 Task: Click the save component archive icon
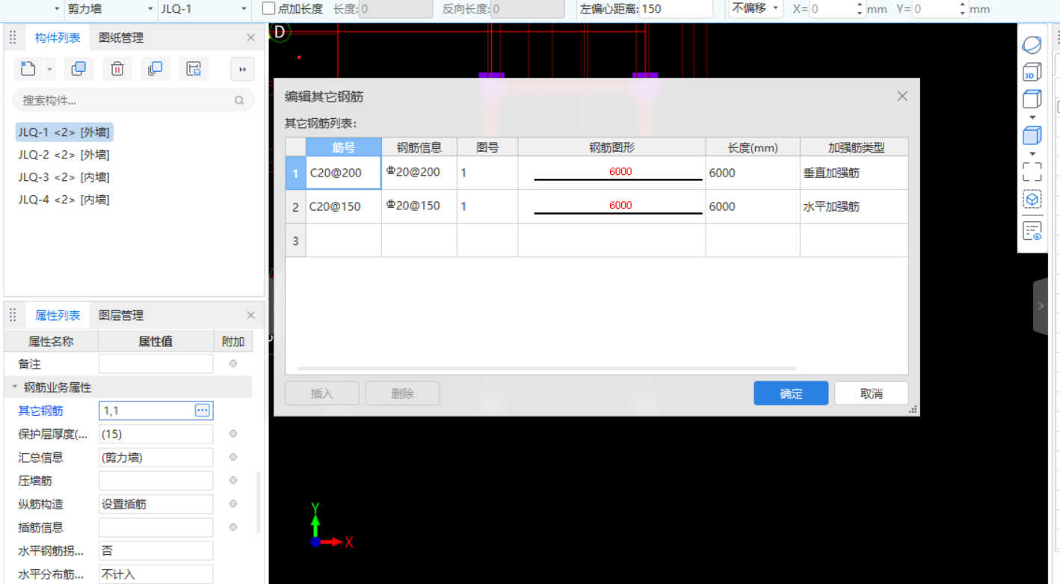click(x=194, y=69)
